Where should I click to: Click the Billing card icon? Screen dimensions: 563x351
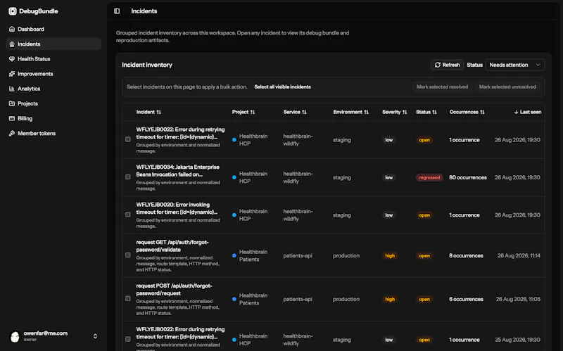coord(12,118)
